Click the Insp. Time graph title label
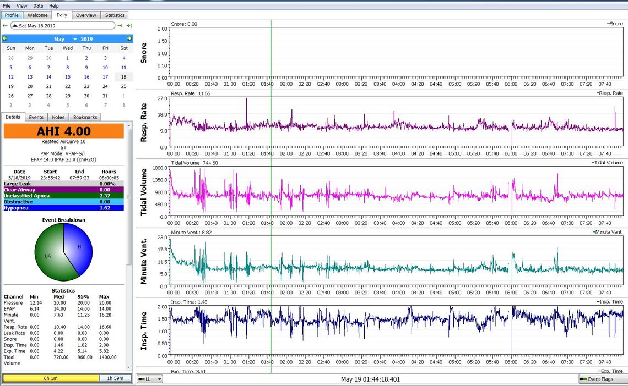628x386 pixels. 143,331
